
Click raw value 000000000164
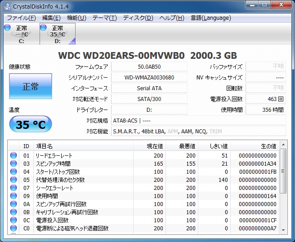(x=258, y=196)
